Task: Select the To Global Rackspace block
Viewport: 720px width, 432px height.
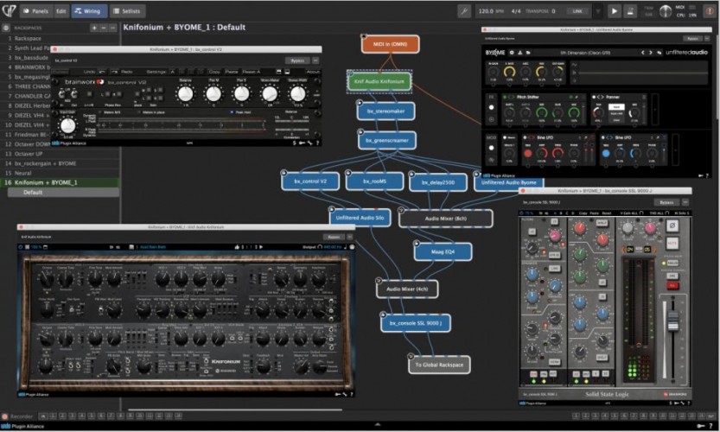Action: [439, 365]
